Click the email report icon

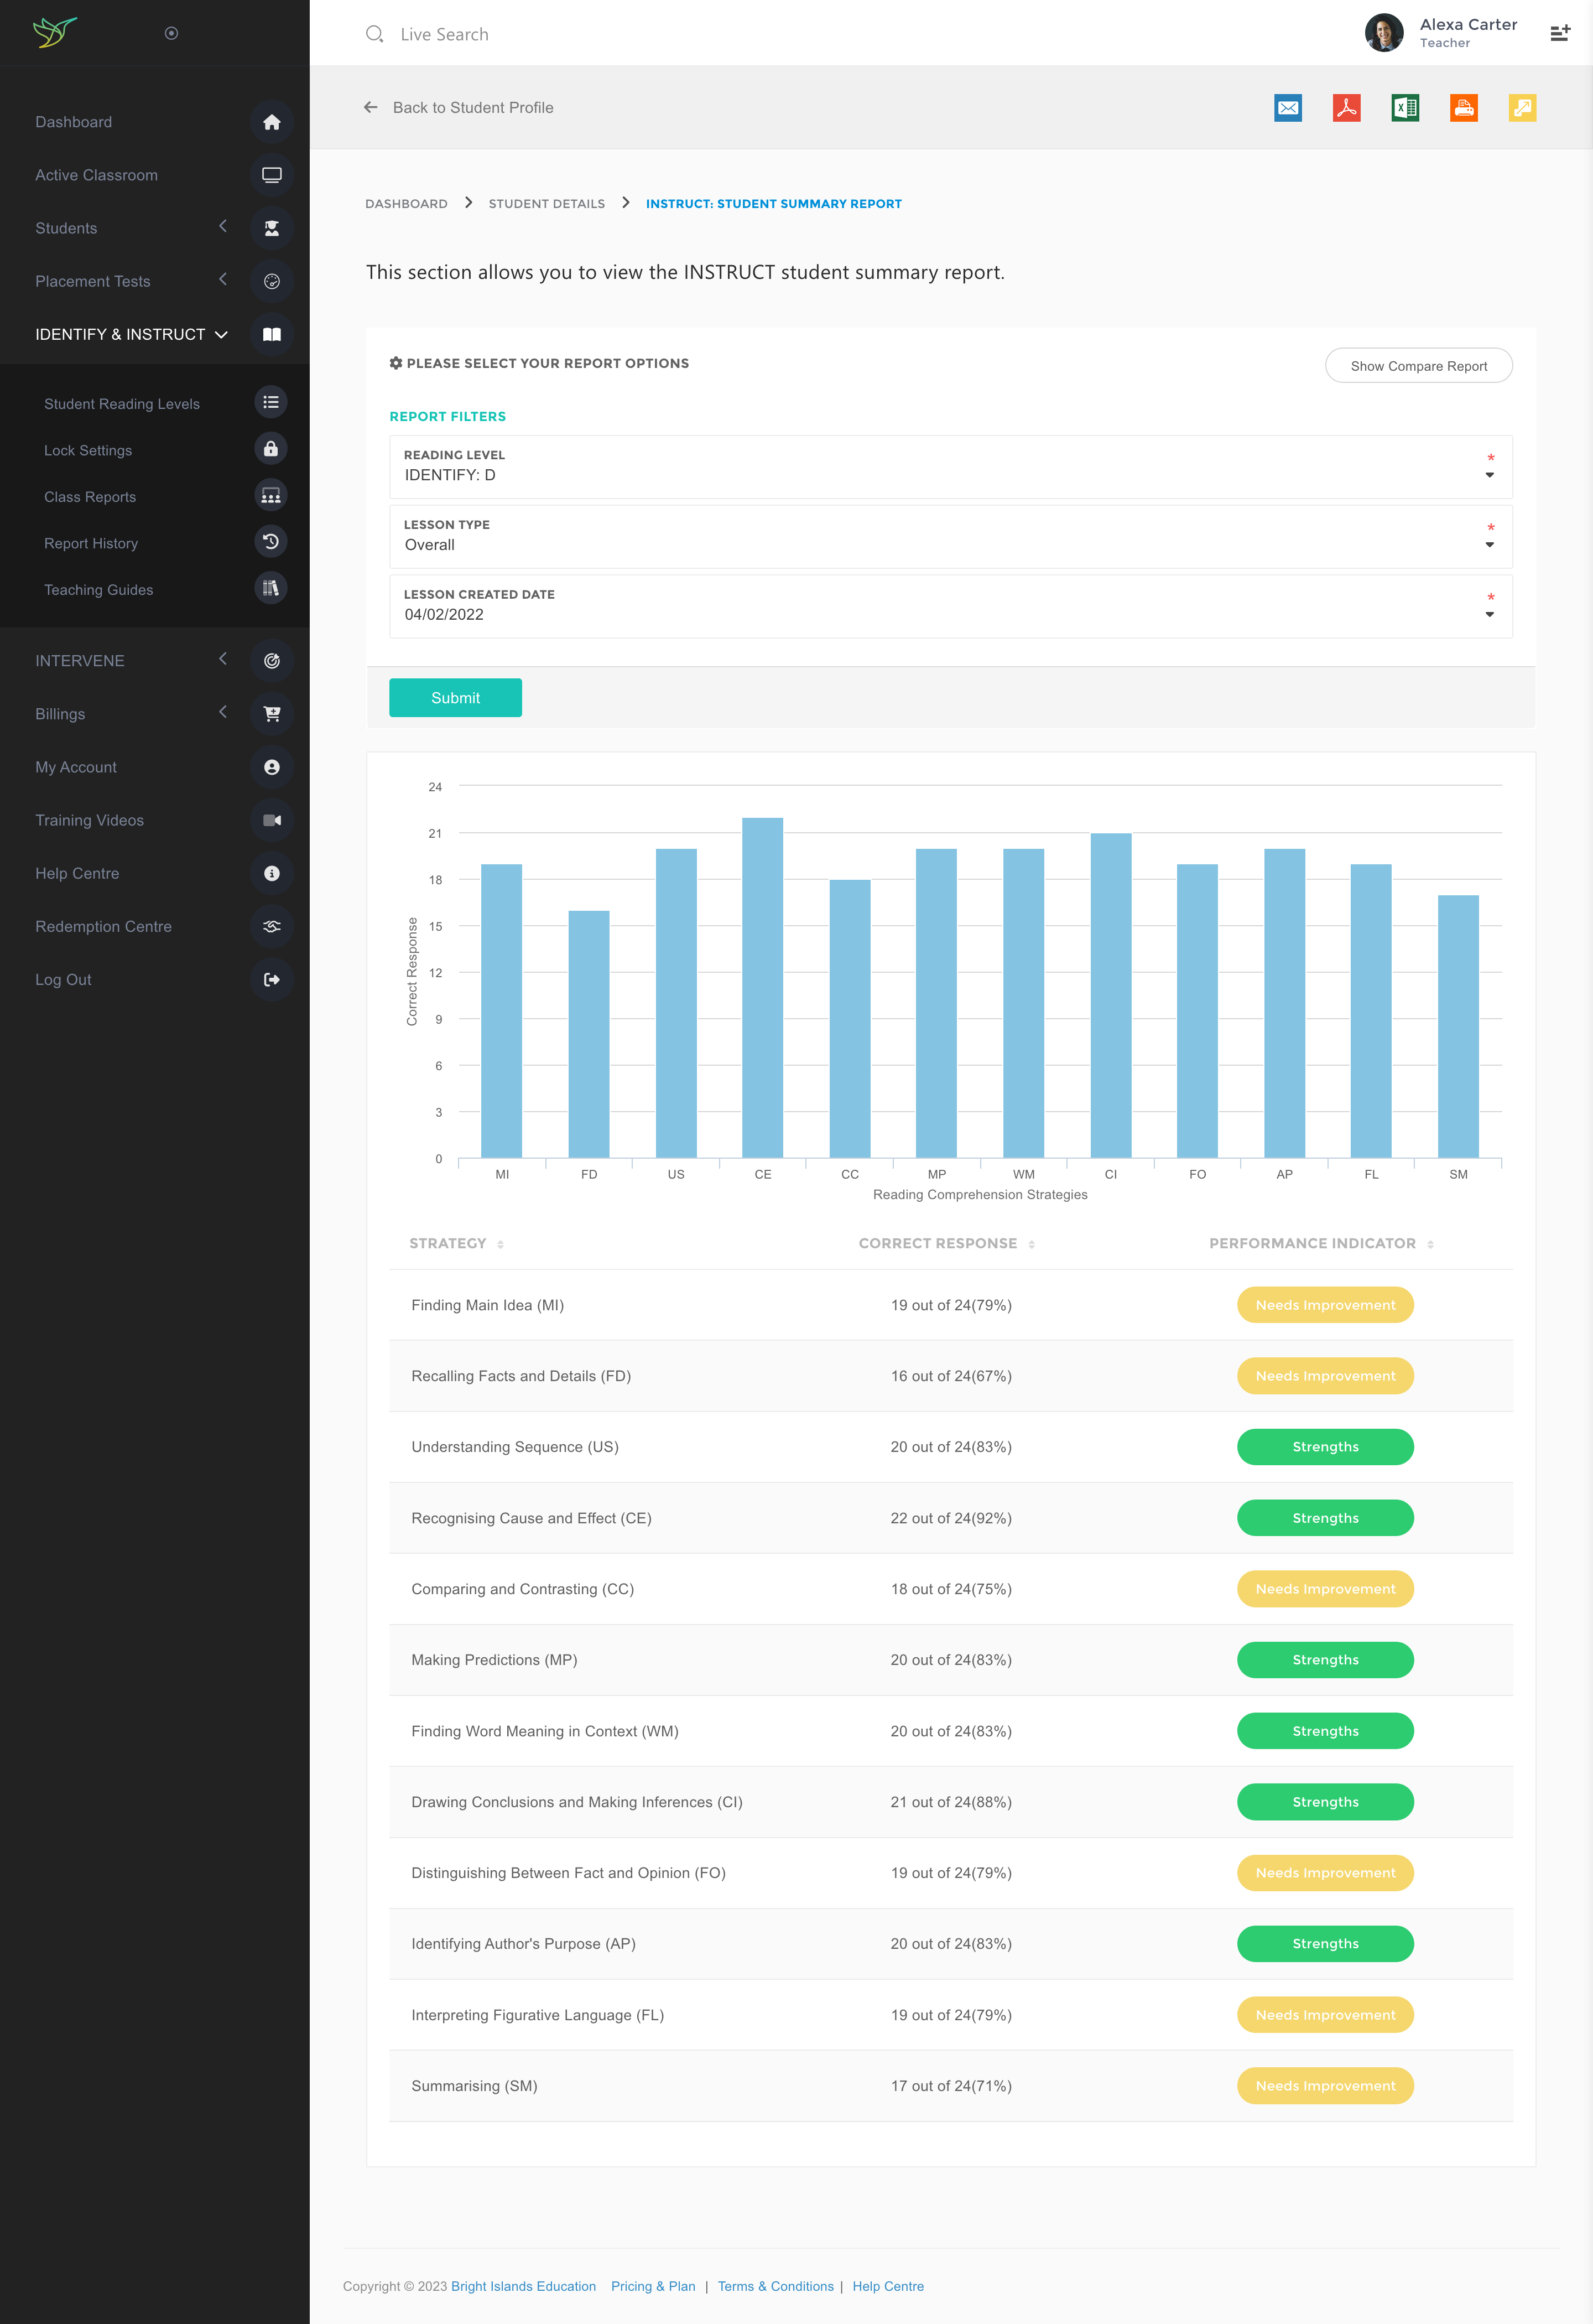tap(1287, 108)
